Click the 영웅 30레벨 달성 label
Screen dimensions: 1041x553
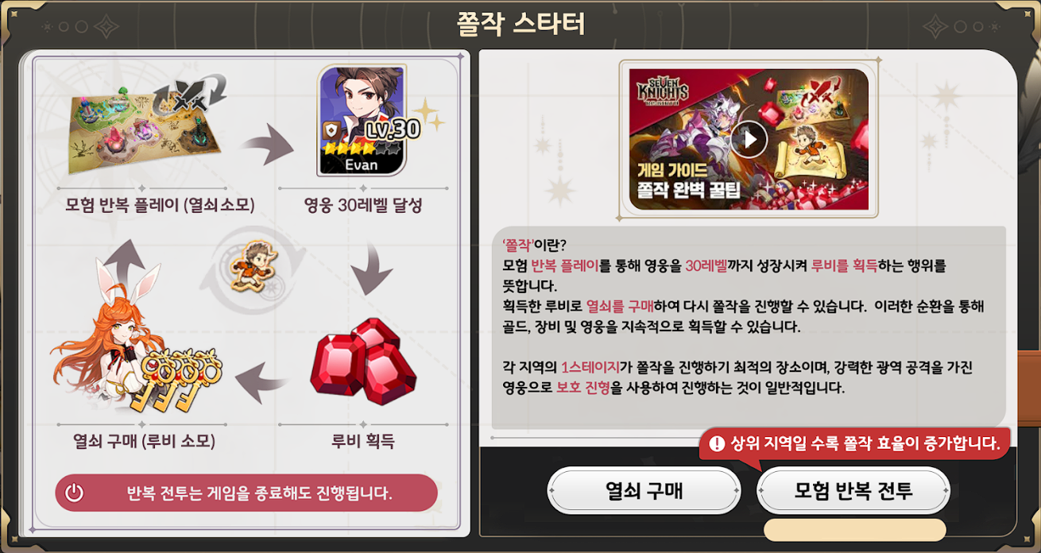pos(363,205)
